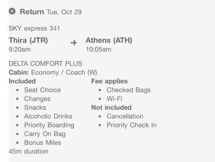Click the 45m duration text
This screenshot has width=215, height=162.
(x=28, y=151)
